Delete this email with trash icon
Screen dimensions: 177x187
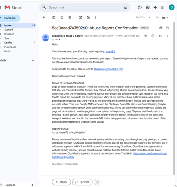pos(70,18)
